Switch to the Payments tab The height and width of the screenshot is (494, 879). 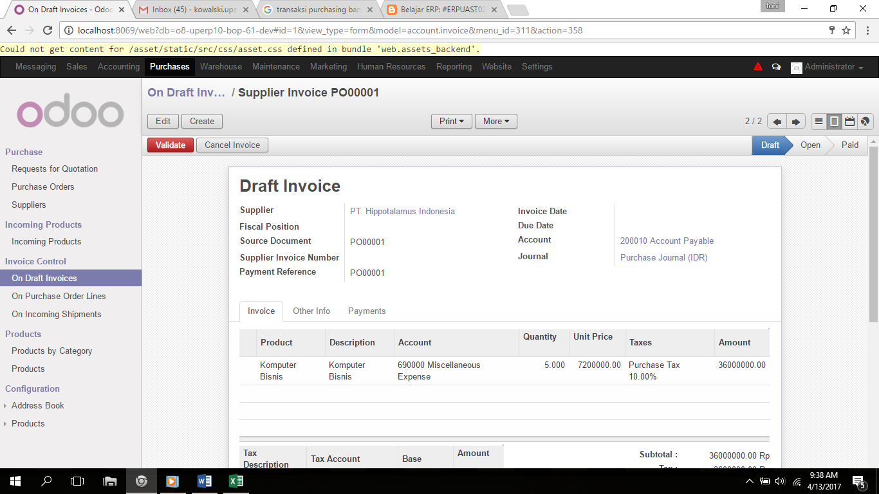pos(367,311)
